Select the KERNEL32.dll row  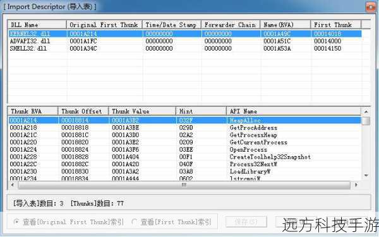(x=185, y=33)
